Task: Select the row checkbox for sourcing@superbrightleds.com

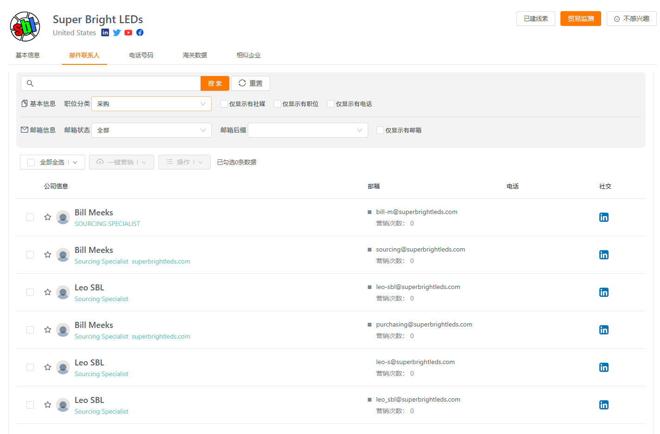Action: [x=30, y=255]
